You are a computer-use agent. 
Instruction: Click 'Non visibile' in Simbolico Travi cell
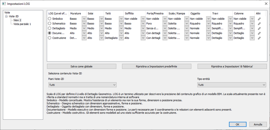[x=218, y=19]
